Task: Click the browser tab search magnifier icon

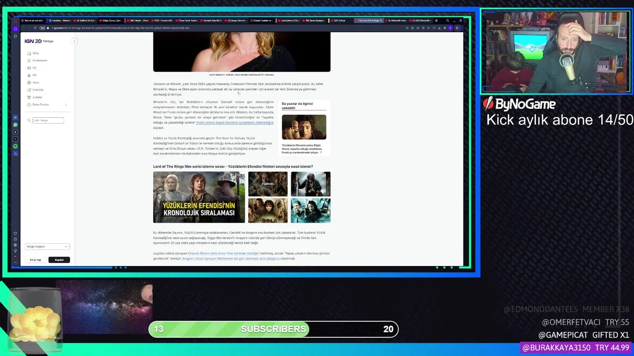Action: [x=447, y=21]
